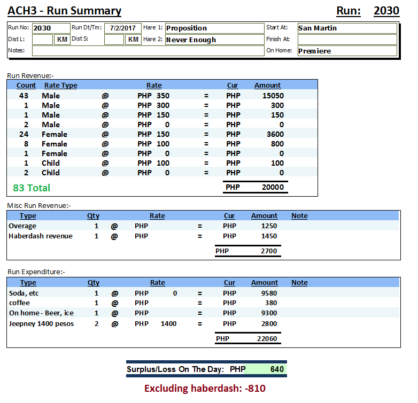This screenshot has height=403, width=418.
Task: Select the green 83 Total label
Action: click(x=32, y=188)
